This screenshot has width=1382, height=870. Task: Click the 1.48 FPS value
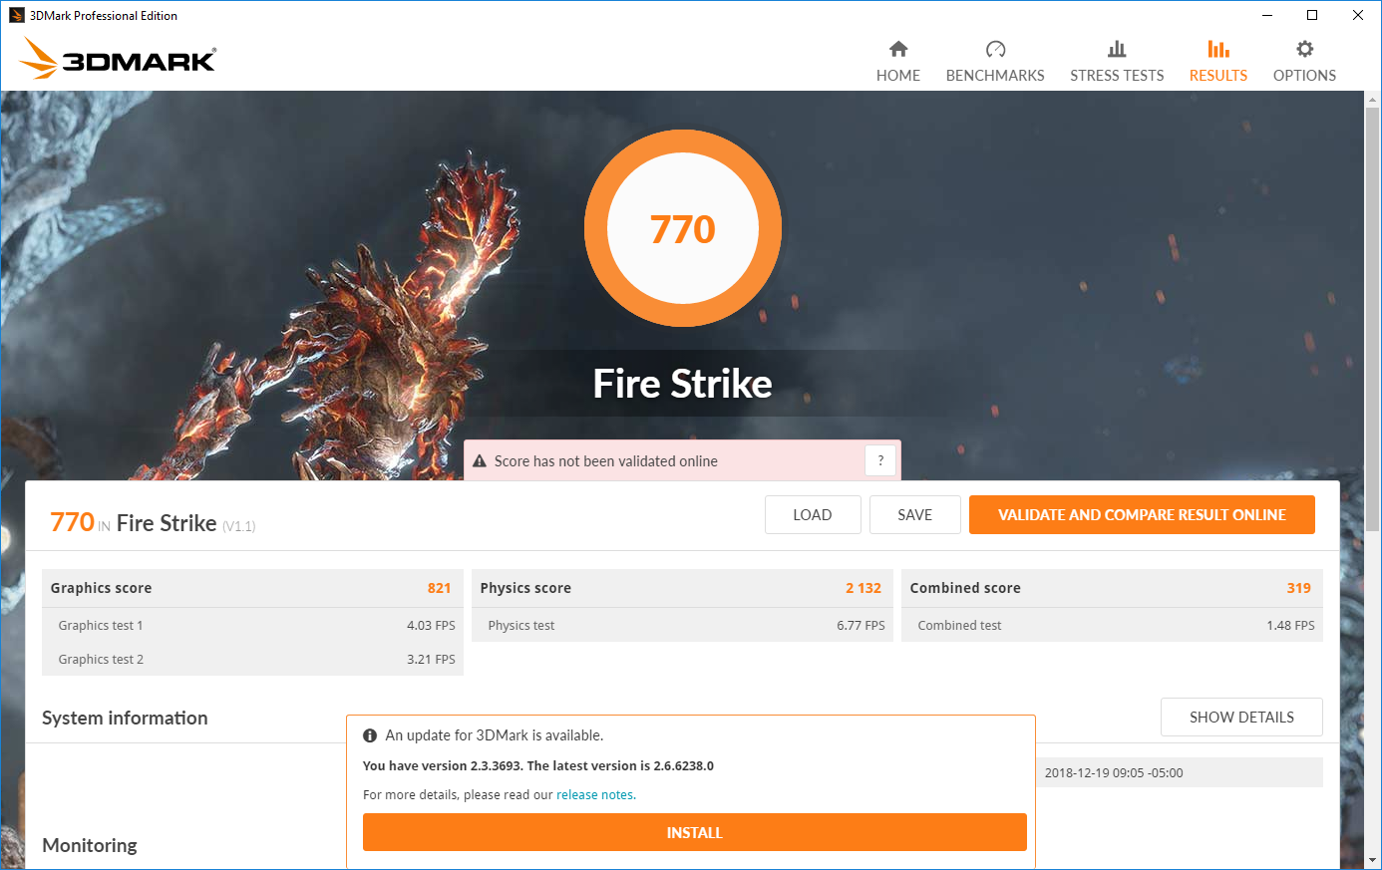[1290, 626]
